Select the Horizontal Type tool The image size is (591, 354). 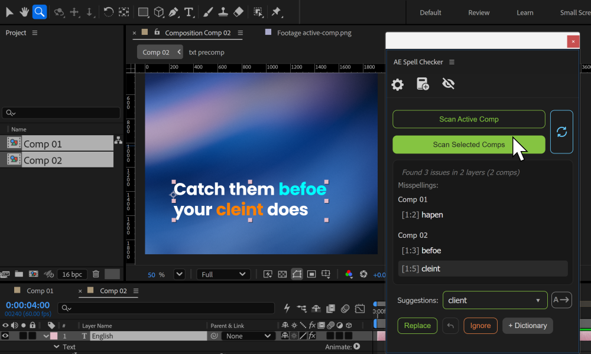pyautogui.click(x=189, y=12)
